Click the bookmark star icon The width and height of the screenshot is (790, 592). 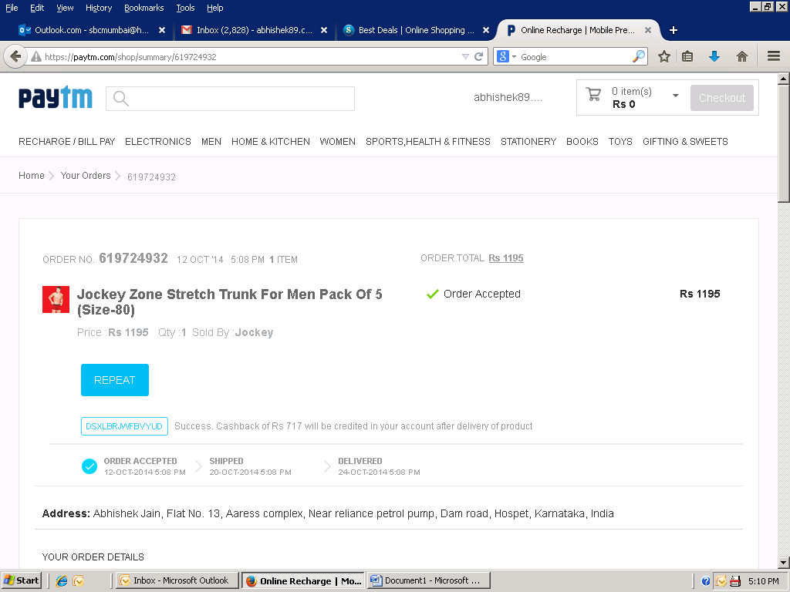click(x=664, y=56)
